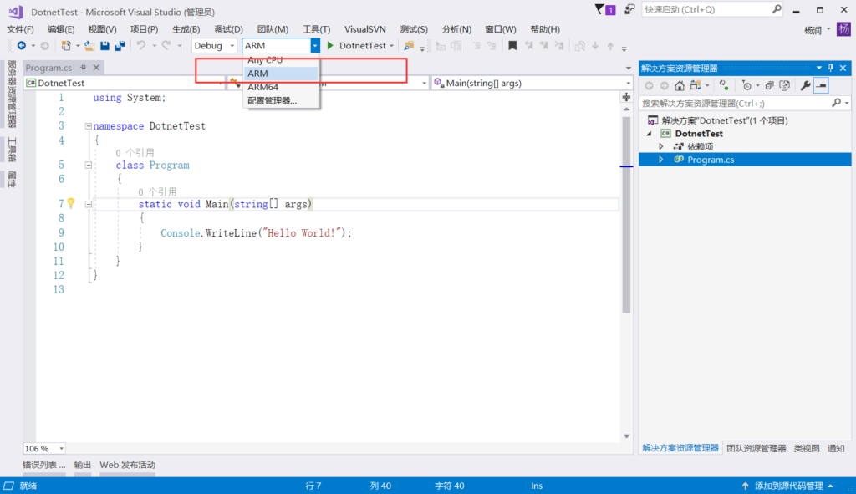Select ARM64 from the platform list

tap(262, 87)
